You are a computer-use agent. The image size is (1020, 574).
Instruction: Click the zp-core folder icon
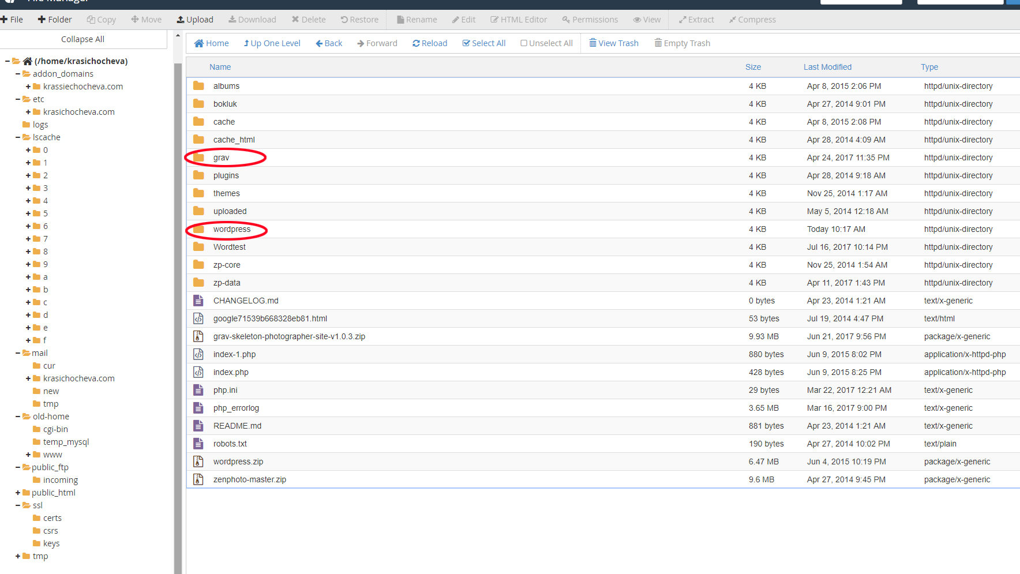(x=198, y=265)
